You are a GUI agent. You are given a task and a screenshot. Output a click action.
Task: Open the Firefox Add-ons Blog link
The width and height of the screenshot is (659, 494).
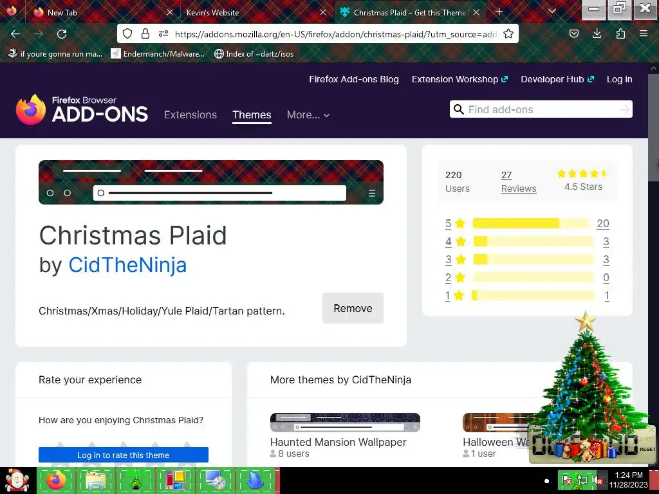coord(354,79)
